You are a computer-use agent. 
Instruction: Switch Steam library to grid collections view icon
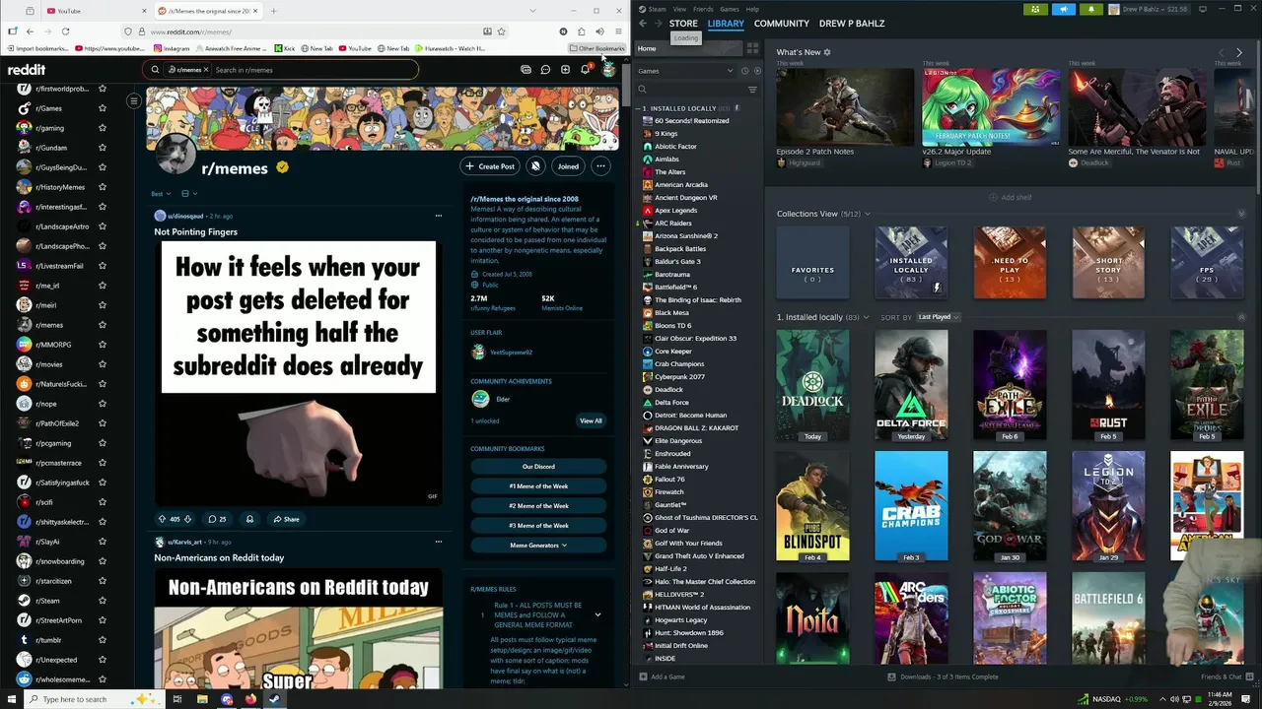[752, 48]
